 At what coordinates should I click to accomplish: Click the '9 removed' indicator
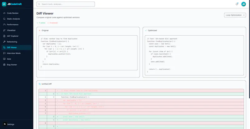[52, 23]
